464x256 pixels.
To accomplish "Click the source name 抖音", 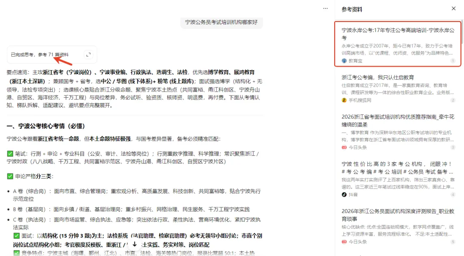I will 353,194.
